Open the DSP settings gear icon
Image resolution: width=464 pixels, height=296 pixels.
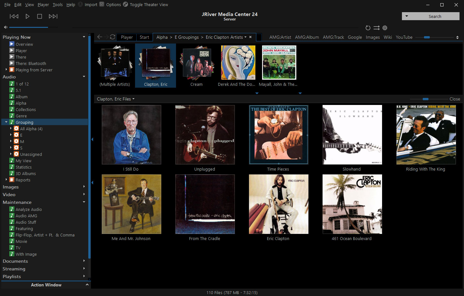pyautogui.click(x=385, y=28)
